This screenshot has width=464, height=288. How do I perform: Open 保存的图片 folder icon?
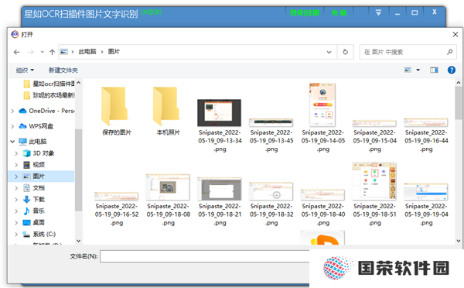pos(114,106)
